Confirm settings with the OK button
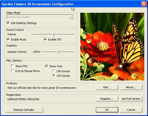Viewport: 148px width, 116px height. 107,110
